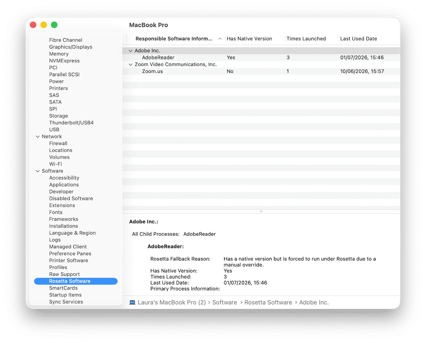Select Printer Software entry

click(69, 261)
